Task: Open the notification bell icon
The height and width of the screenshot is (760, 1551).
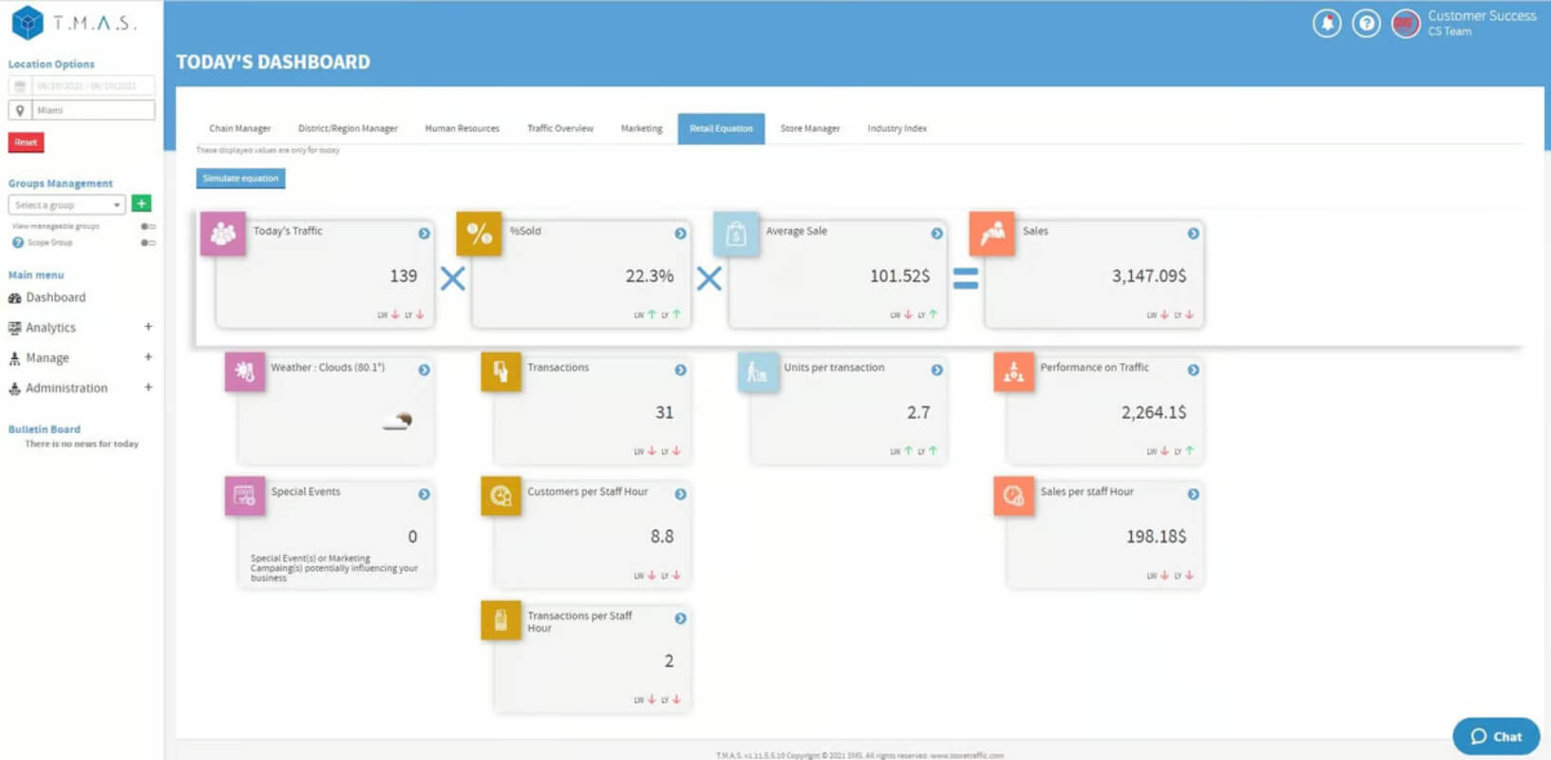Action: tap(1327, 23)
